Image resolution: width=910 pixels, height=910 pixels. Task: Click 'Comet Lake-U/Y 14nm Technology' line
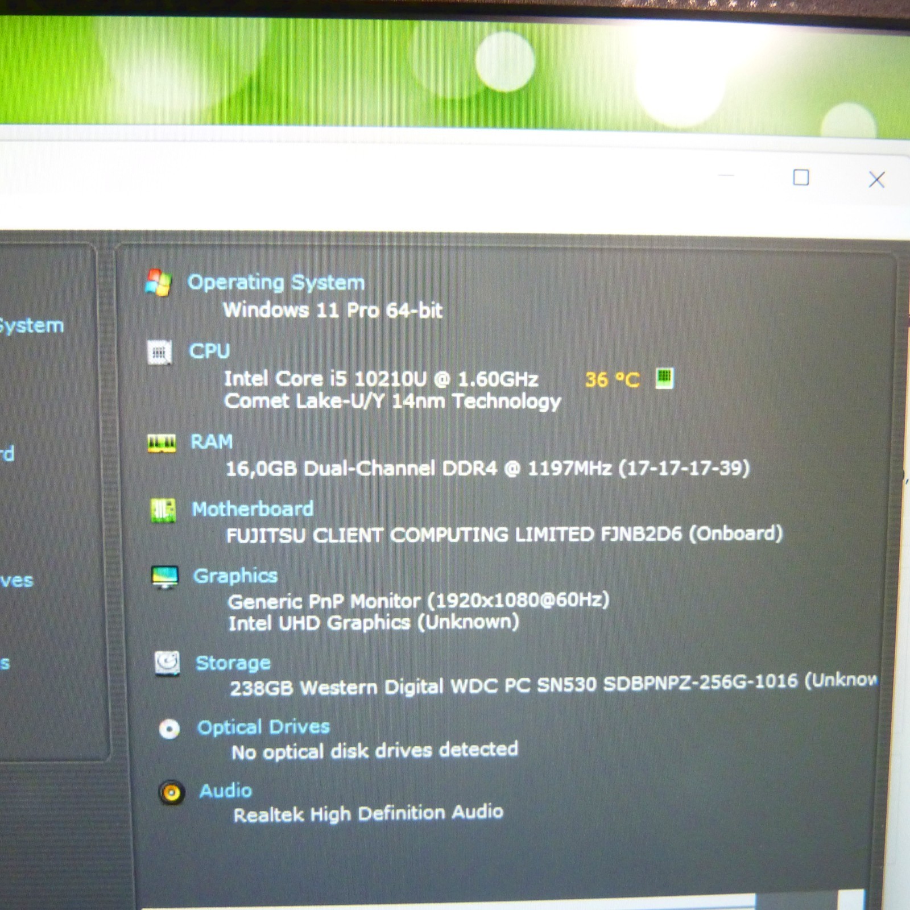click(x=393, y=402)
